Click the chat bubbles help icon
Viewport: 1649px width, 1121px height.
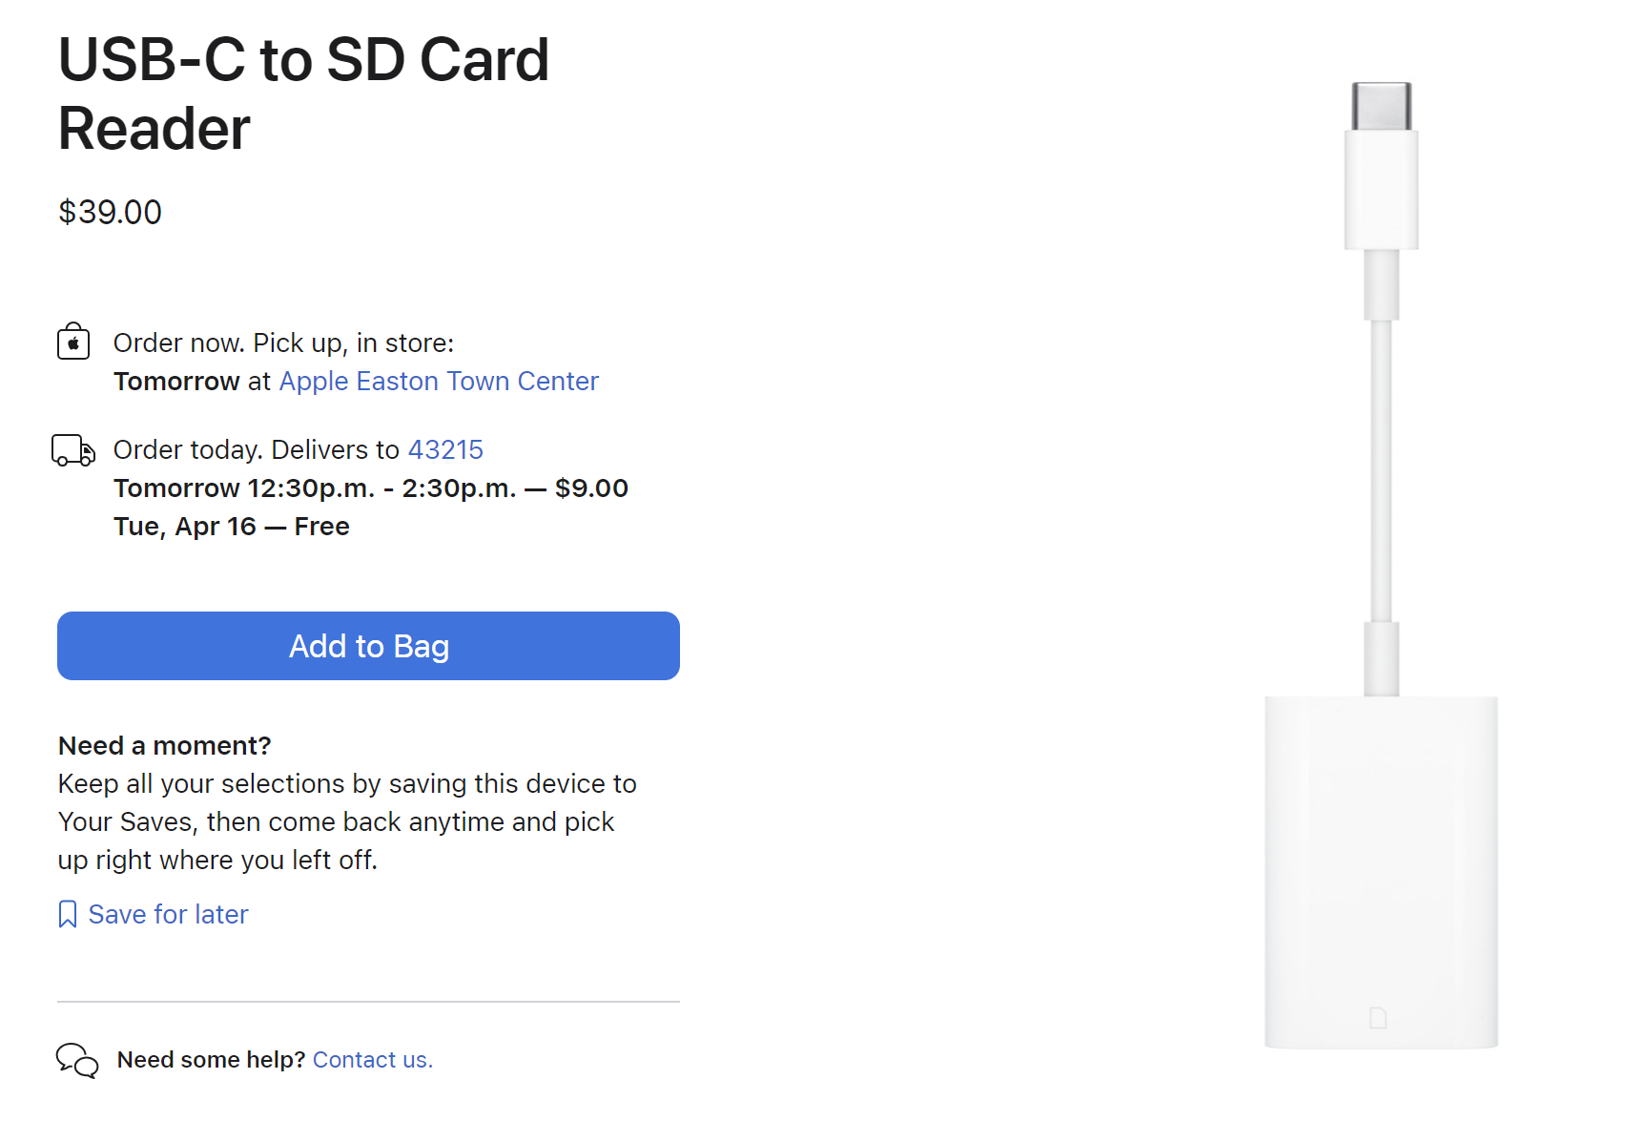77,1060
